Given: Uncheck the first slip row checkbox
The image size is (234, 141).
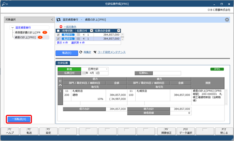Looking at the screenshot, I should (x=58, y=35).
